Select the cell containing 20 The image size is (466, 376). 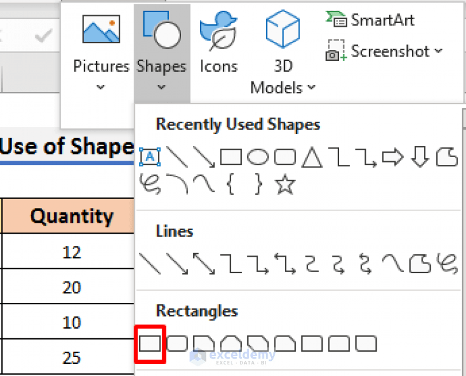pyautogui.click(x=68, y=286)
